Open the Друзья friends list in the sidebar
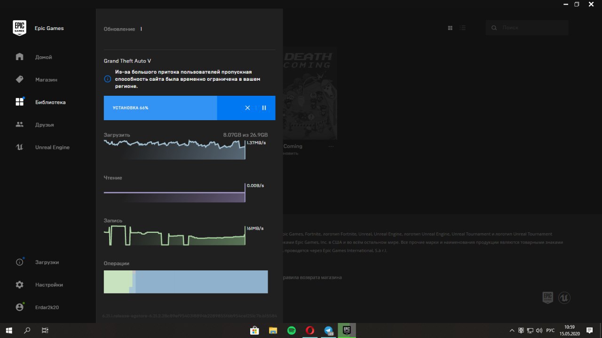Image resolution: width=602 pixels, height=338 pixels. pyautogui.click(x=44, y=125)
